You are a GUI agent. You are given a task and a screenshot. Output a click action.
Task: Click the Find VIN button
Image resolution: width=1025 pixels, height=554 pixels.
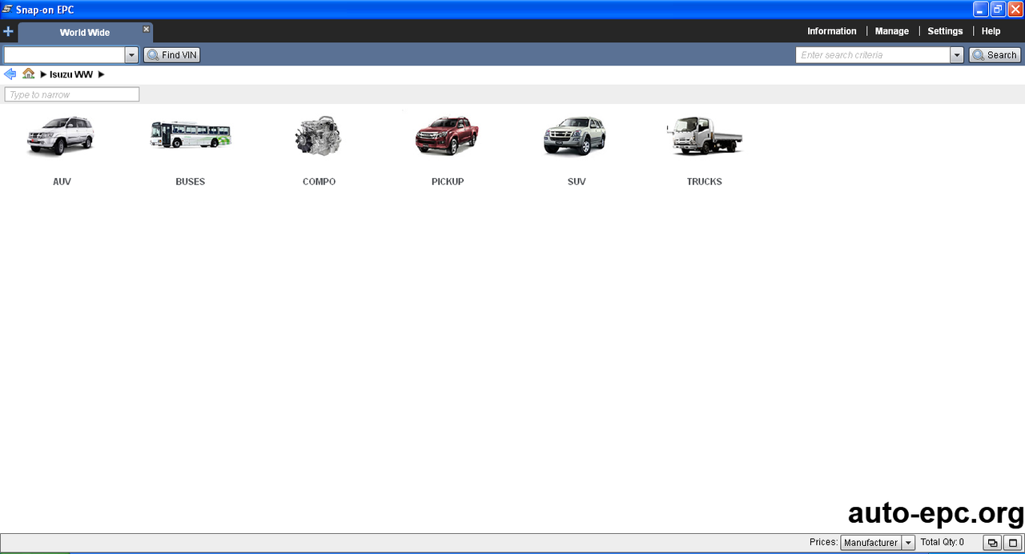(171, 55)
